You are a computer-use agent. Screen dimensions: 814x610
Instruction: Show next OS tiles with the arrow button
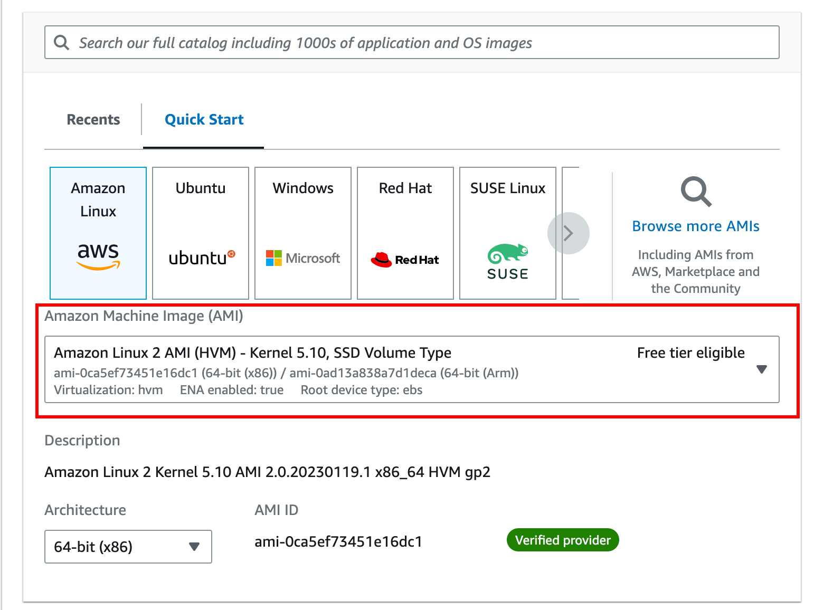[x=569, y=233]
